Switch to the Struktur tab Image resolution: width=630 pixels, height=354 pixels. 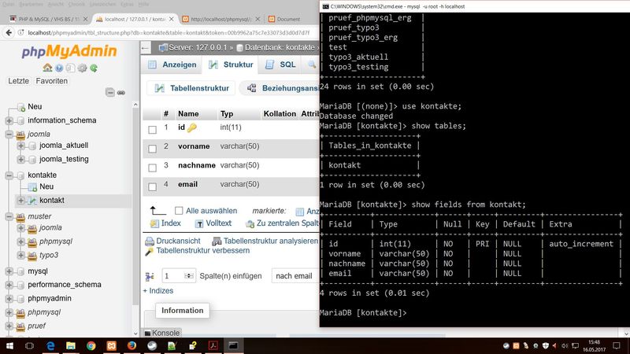click(231, 65)
